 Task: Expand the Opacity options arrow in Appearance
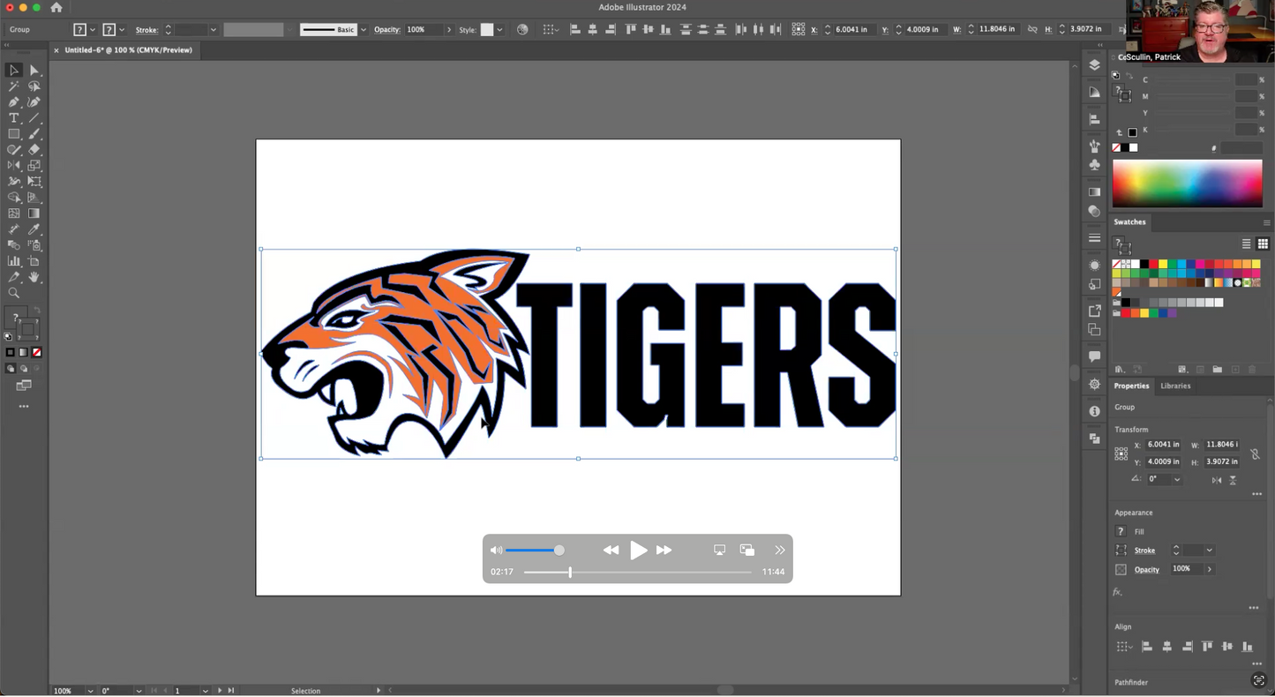tap(1210, 570)
